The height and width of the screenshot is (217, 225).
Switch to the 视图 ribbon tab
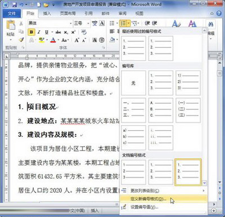coord(139,14)
